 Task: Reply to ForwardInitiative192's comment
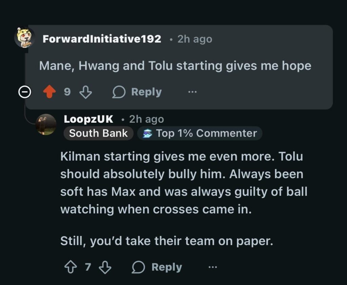(146, 91)
